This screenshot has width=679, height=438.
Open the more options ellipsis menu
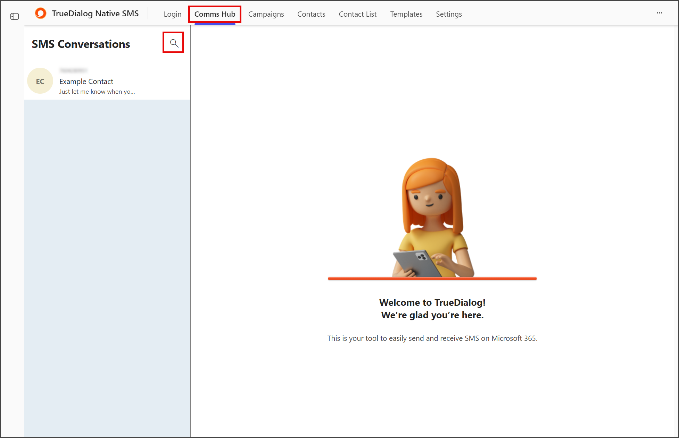pos(659,13)
